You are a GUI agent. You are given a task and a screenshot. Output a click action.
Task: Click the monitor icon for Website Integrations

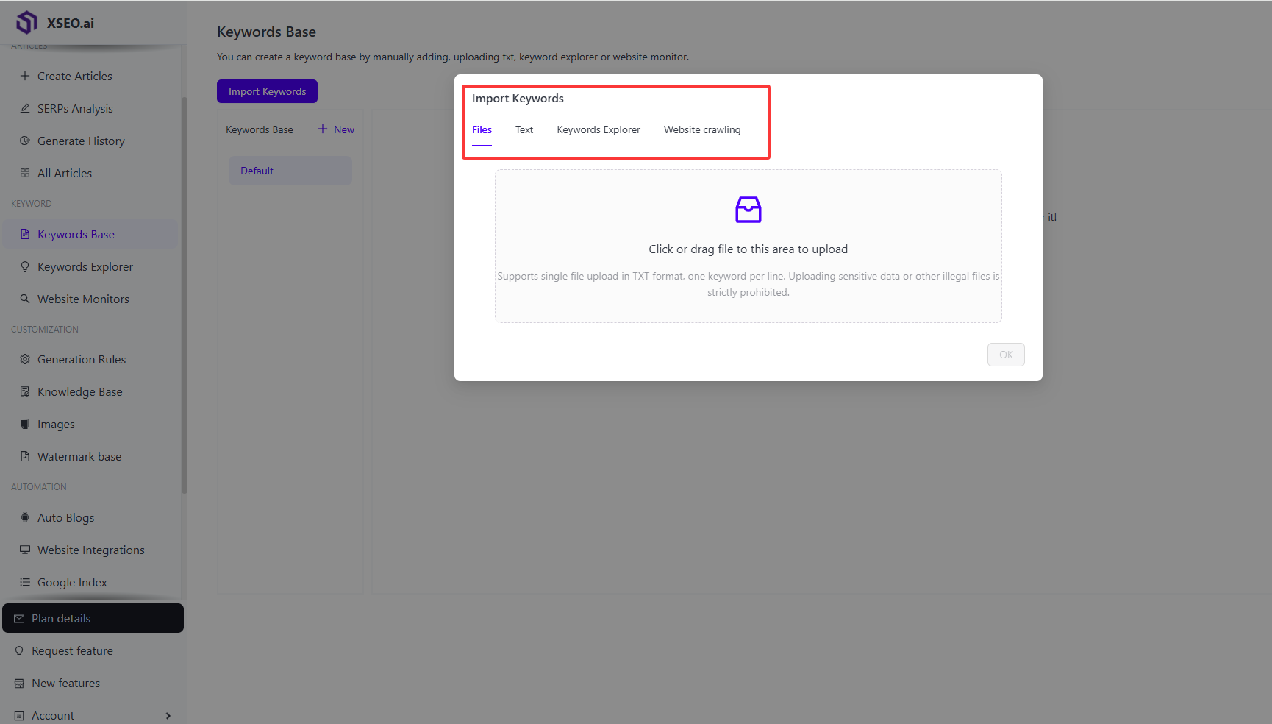click(x=25, y=550)
